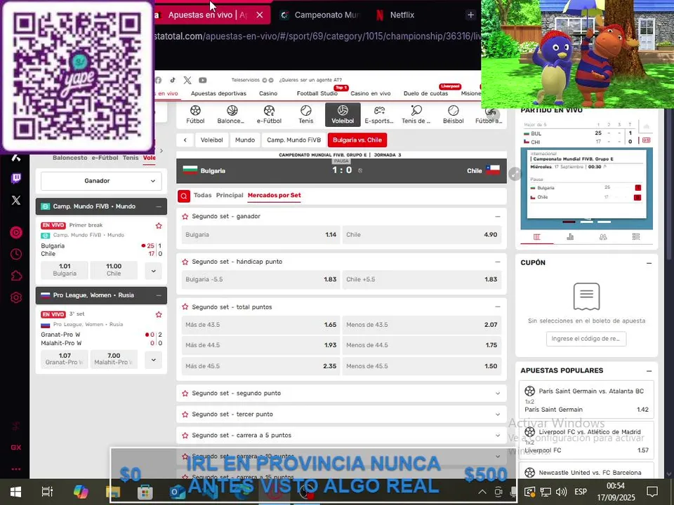The width and height of the screenshot is (674, 505).
Task: Bet on Chile at 4.90 second set winner
Action: click(422, 235)
